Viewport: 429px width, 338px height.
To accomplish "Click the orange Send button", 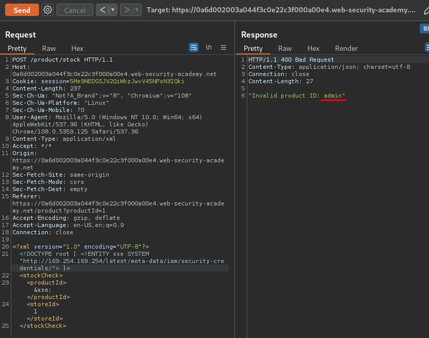I will tap(22, 10).
